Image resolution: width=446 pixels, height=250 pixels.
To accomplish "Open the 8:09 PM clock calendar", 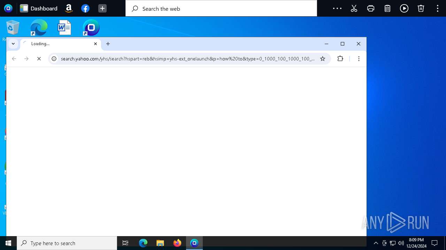I will click(416, 243).
